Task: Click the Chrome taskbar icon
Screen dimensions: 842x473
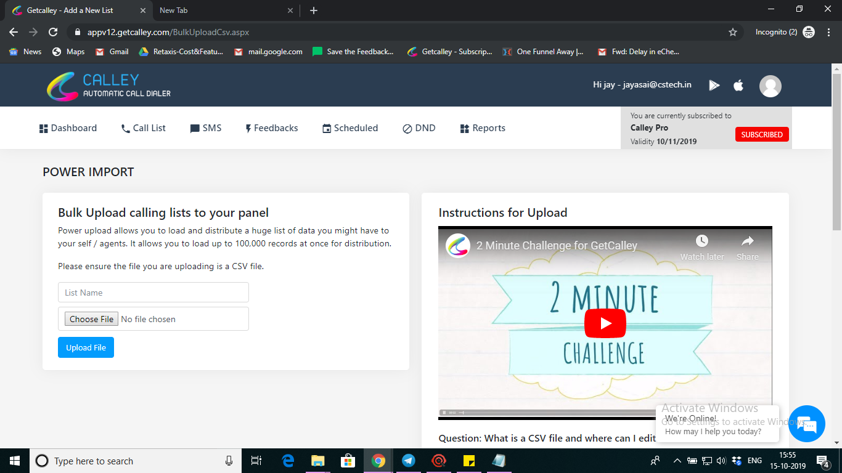Action: pyautogui.click(x=378, y=461)
